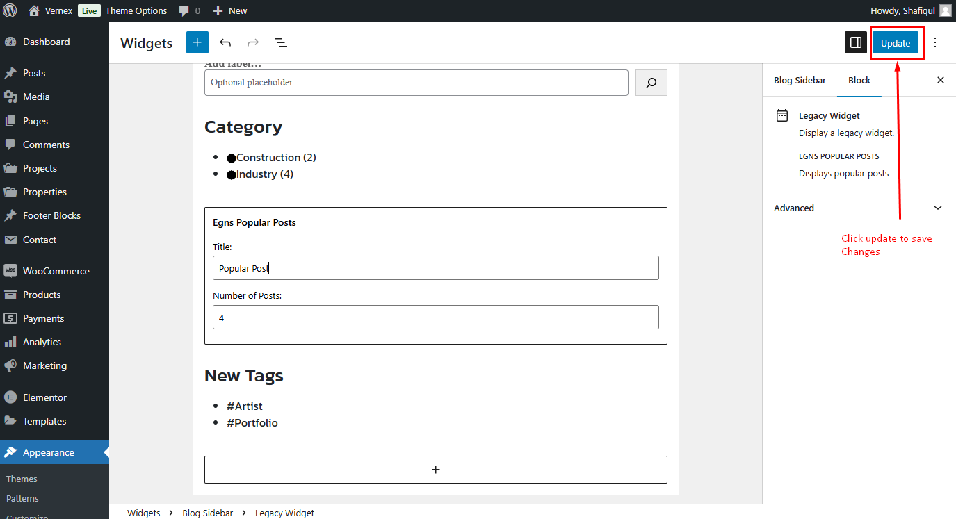956x519 pixels.
Task: Click the Comments bubble icon in sidebar
Action: click(x=10, y=145)
